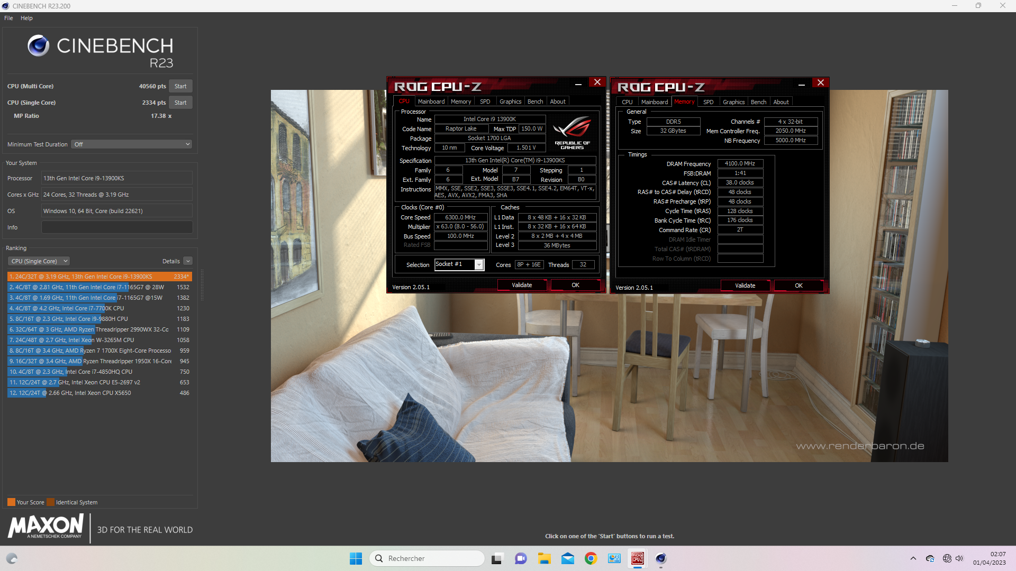Open the File menu
The image size is (1016, 571).
click(8, 18)
